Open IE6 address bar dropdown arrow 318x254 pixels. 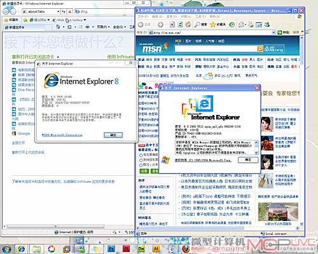point(273,32)
